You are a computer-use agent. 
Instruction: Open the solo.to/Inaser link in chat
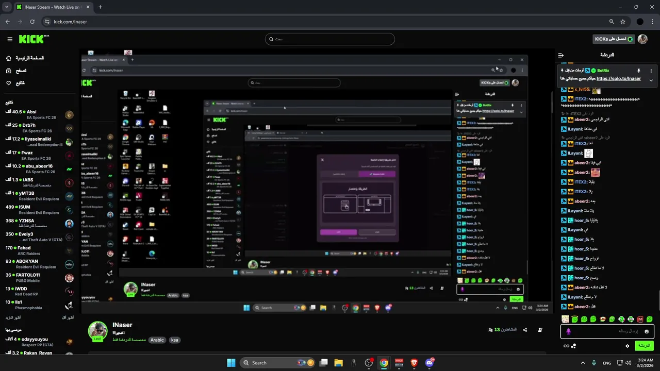click(619, 79)
